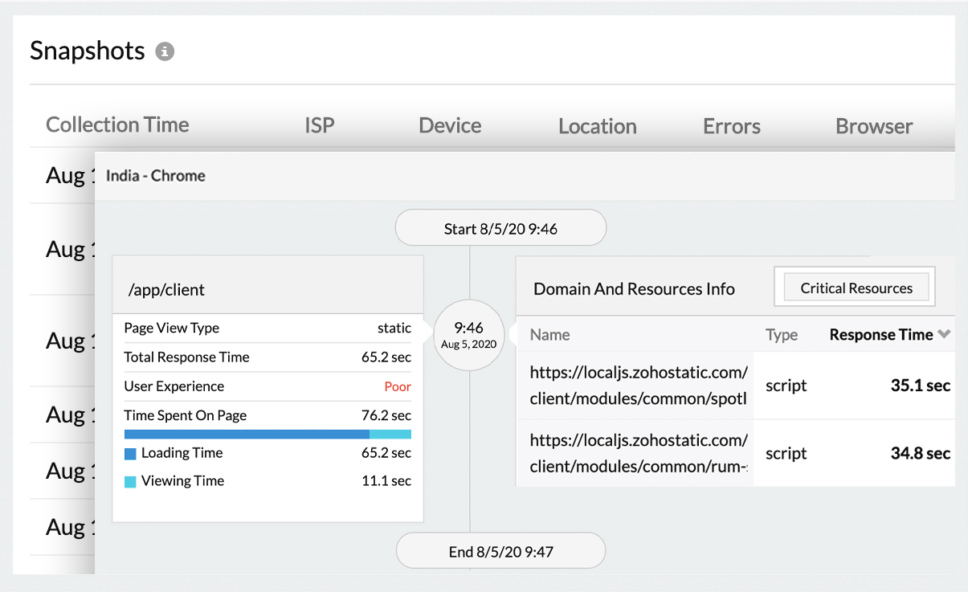Click the info icon beside Snapshots heading
The width and height of the screenshot is (968, 592).
(165, 51)
